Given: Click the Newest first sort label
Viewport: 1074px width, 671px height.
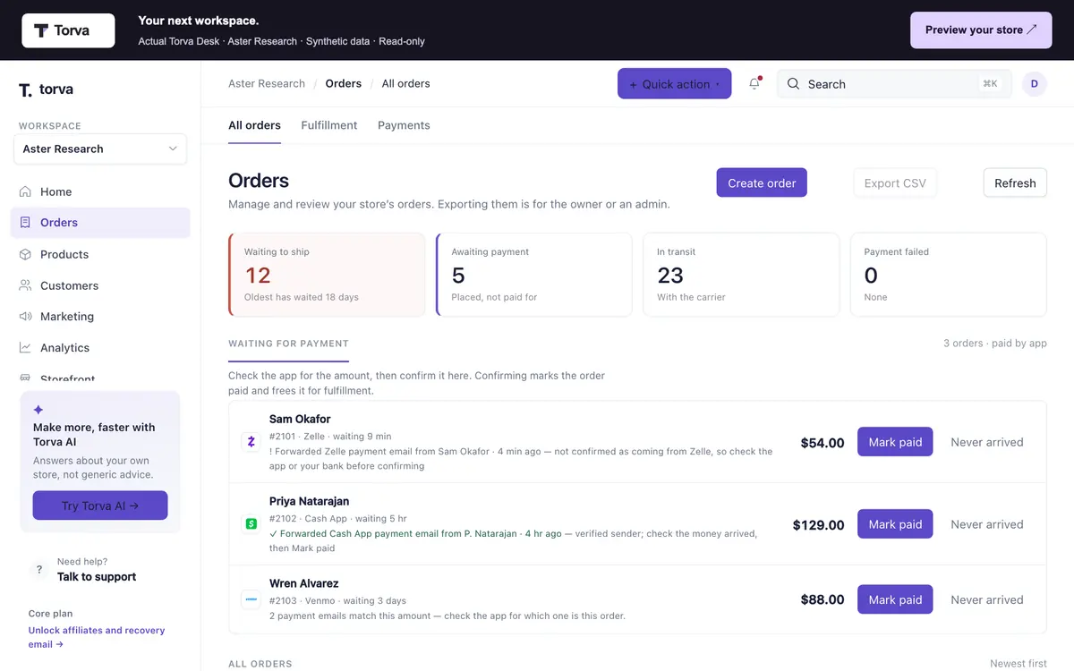Looking at the screenshot, I should click(x=1019, y=664).
